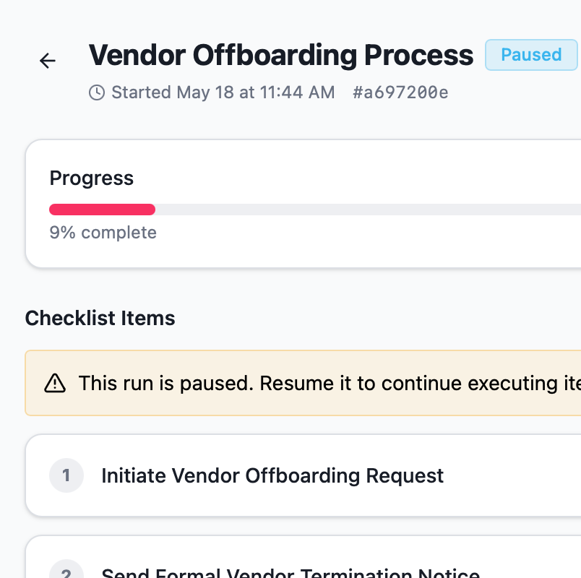Go back using the left arrow
The height and width of the screenshot is (578, 581).
click(x=48, y=61)
